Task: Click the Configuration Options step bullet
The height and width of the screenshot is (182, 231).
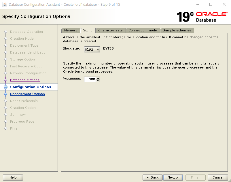Action: (x=5, y=87)
